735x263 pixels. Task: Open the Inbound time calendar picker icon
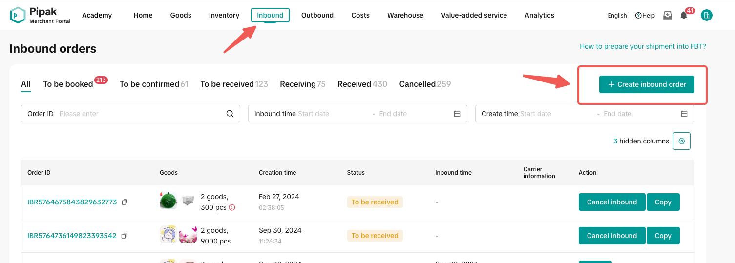pyautogui.click(x=457, y=114)
